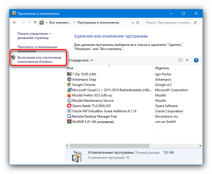
Task: Click the address bar folder icon
Action: (x=42, y=23)
